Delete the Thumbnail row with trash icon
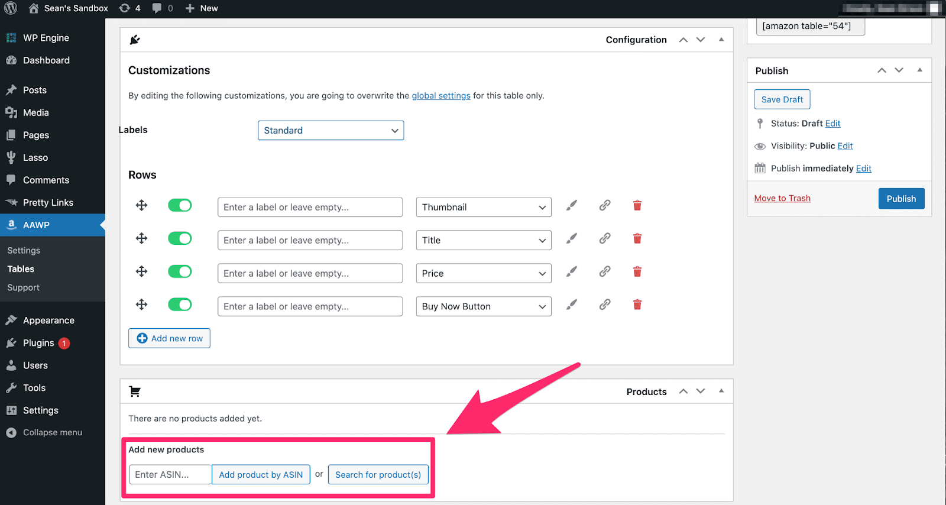The width and height of the screenshot is (946, 505). tap(637, 205)
